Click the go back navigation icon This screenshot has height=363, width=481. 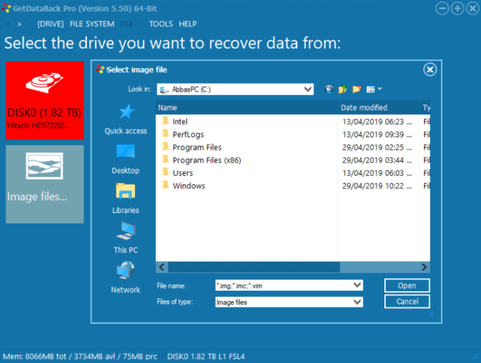point(329,90)
